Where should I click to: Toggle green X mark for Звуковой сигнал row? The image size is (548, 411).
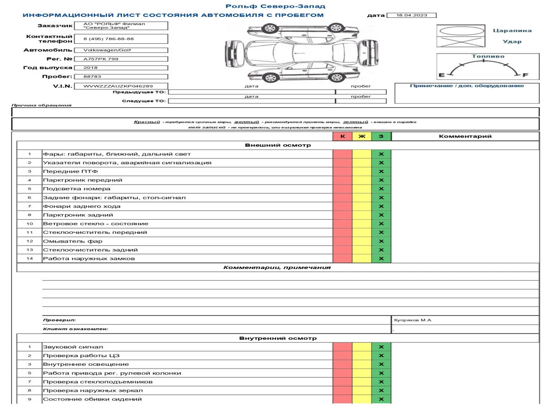coord(381,347)
